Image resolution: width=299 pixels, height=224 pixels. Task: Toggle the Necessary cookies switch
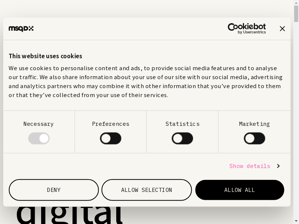(39, 139)
